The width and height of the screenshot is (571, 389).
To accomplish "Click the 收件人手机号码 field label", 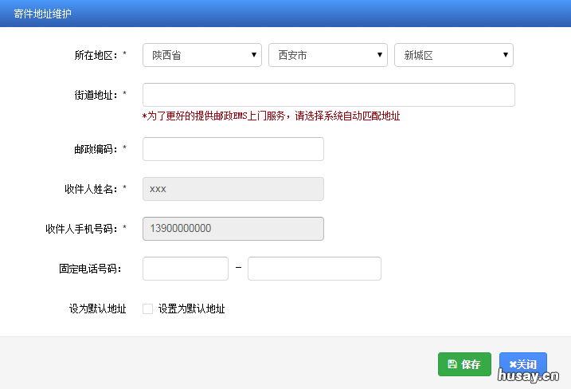I will pos(82,229).
